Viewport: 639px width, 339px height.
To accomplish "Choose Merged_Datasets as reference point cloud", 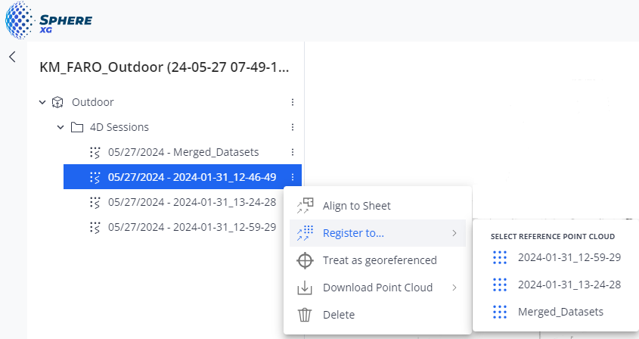I will 560,312.
